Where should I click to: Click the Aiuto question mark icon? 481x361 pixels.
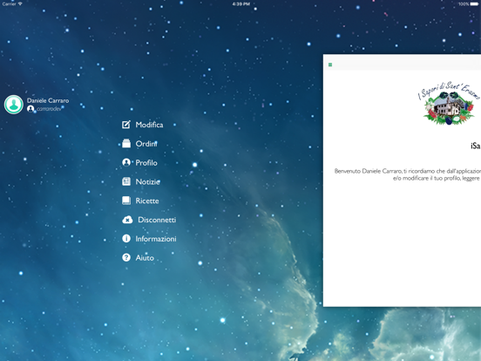126,257
